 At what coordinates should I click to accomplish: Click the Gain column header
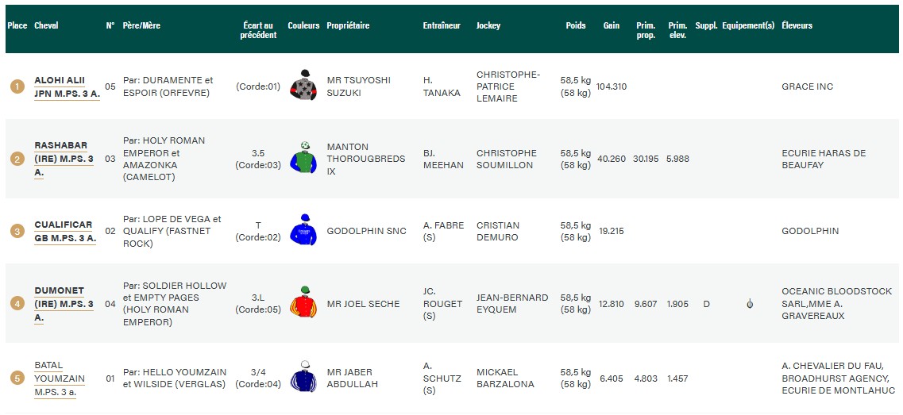[612, 25]
